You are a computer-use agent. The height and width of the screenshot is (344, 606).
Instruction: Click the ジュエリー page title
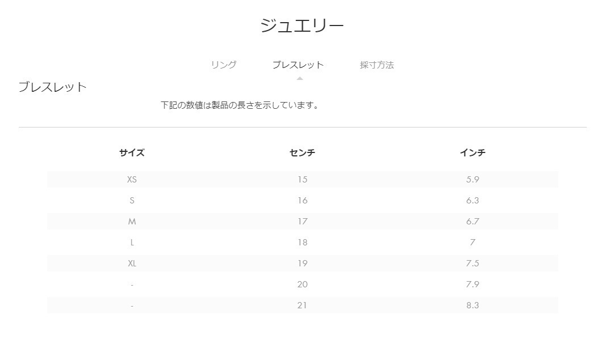[302, 26]
